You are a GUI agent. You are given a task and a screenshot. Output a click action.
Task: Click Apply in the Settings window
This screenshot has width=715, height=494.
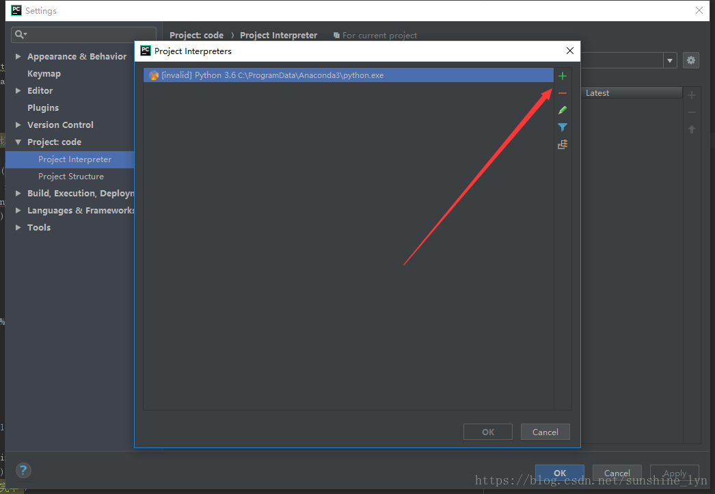675,473
